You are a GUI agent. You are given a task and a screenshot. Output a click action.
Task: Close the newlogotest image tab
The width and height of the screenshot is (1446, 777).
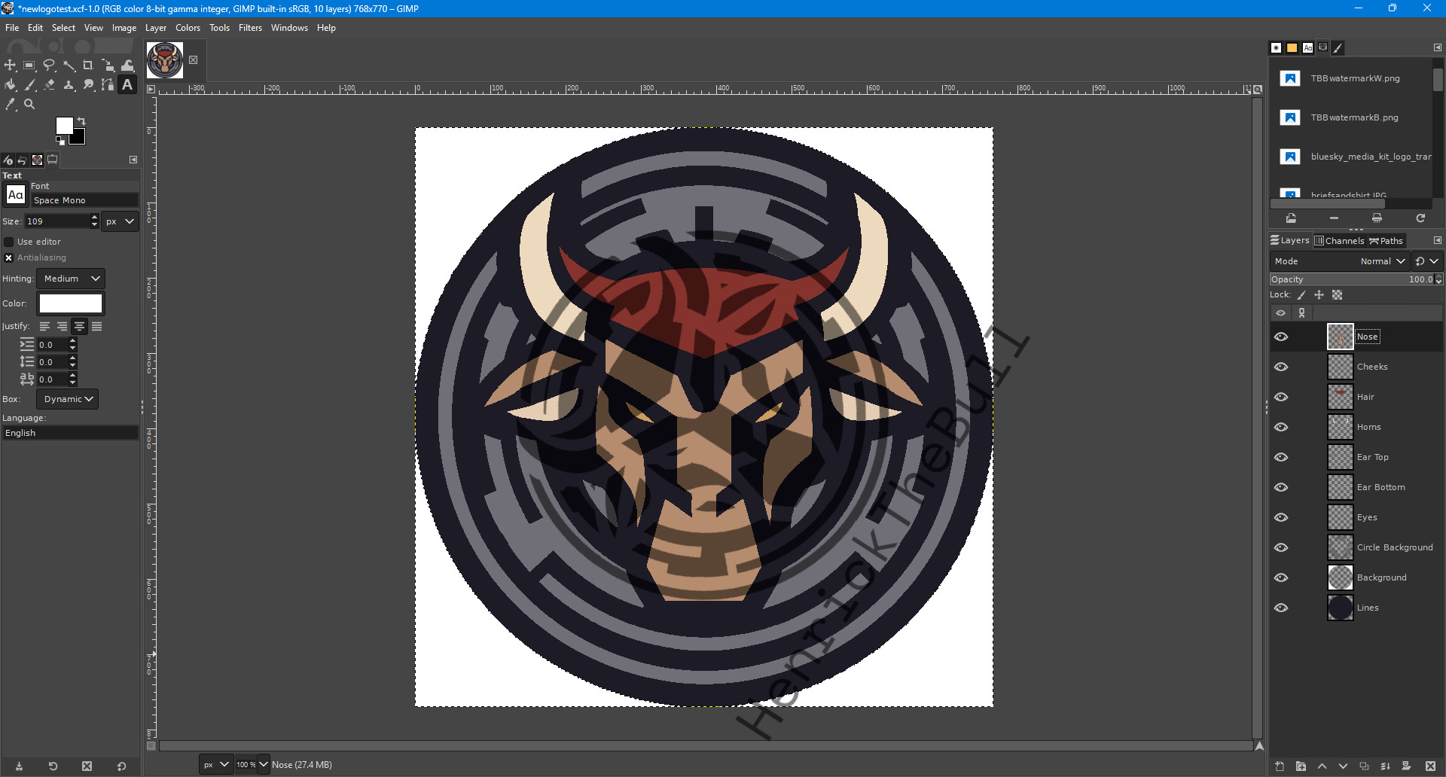tap(194, 60)
